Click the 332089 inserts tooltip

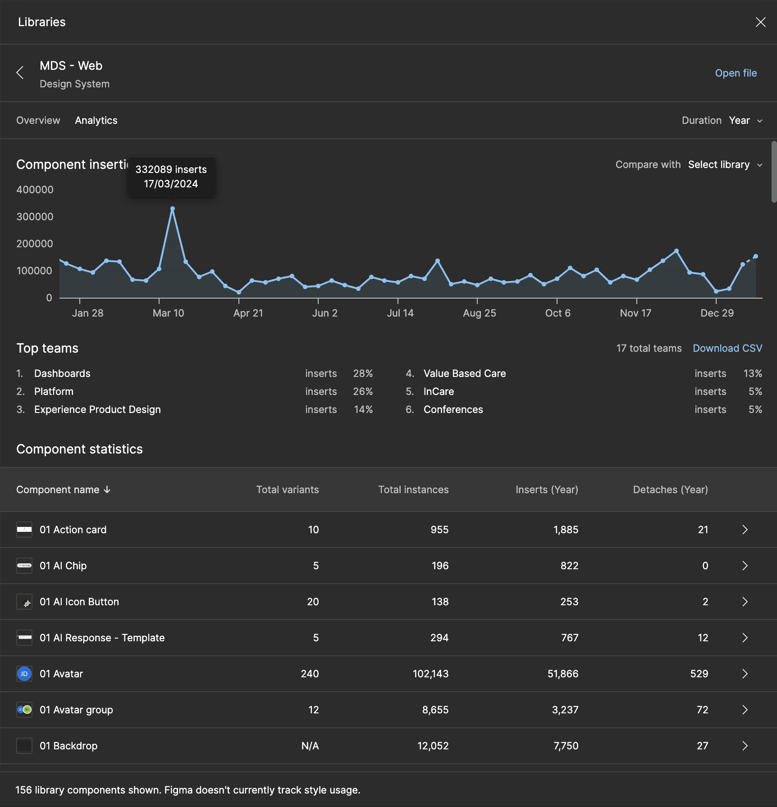171,177
